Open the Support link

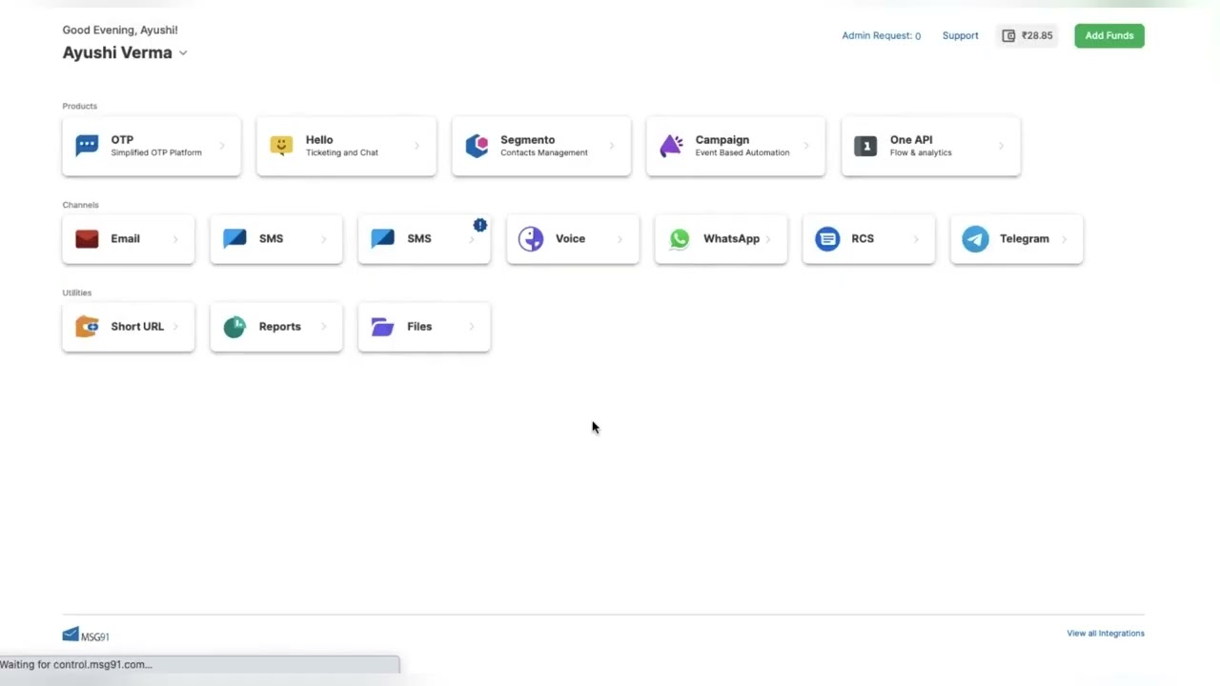click(960, 36)
